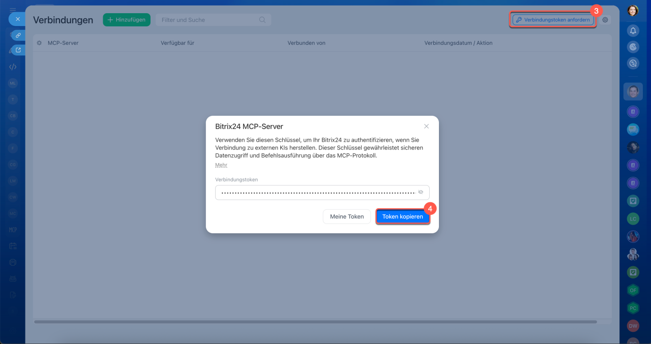This screenshot has width=651, height=344.
Task: Sort by MCP-Server column header
Action: tap(63, 43)
